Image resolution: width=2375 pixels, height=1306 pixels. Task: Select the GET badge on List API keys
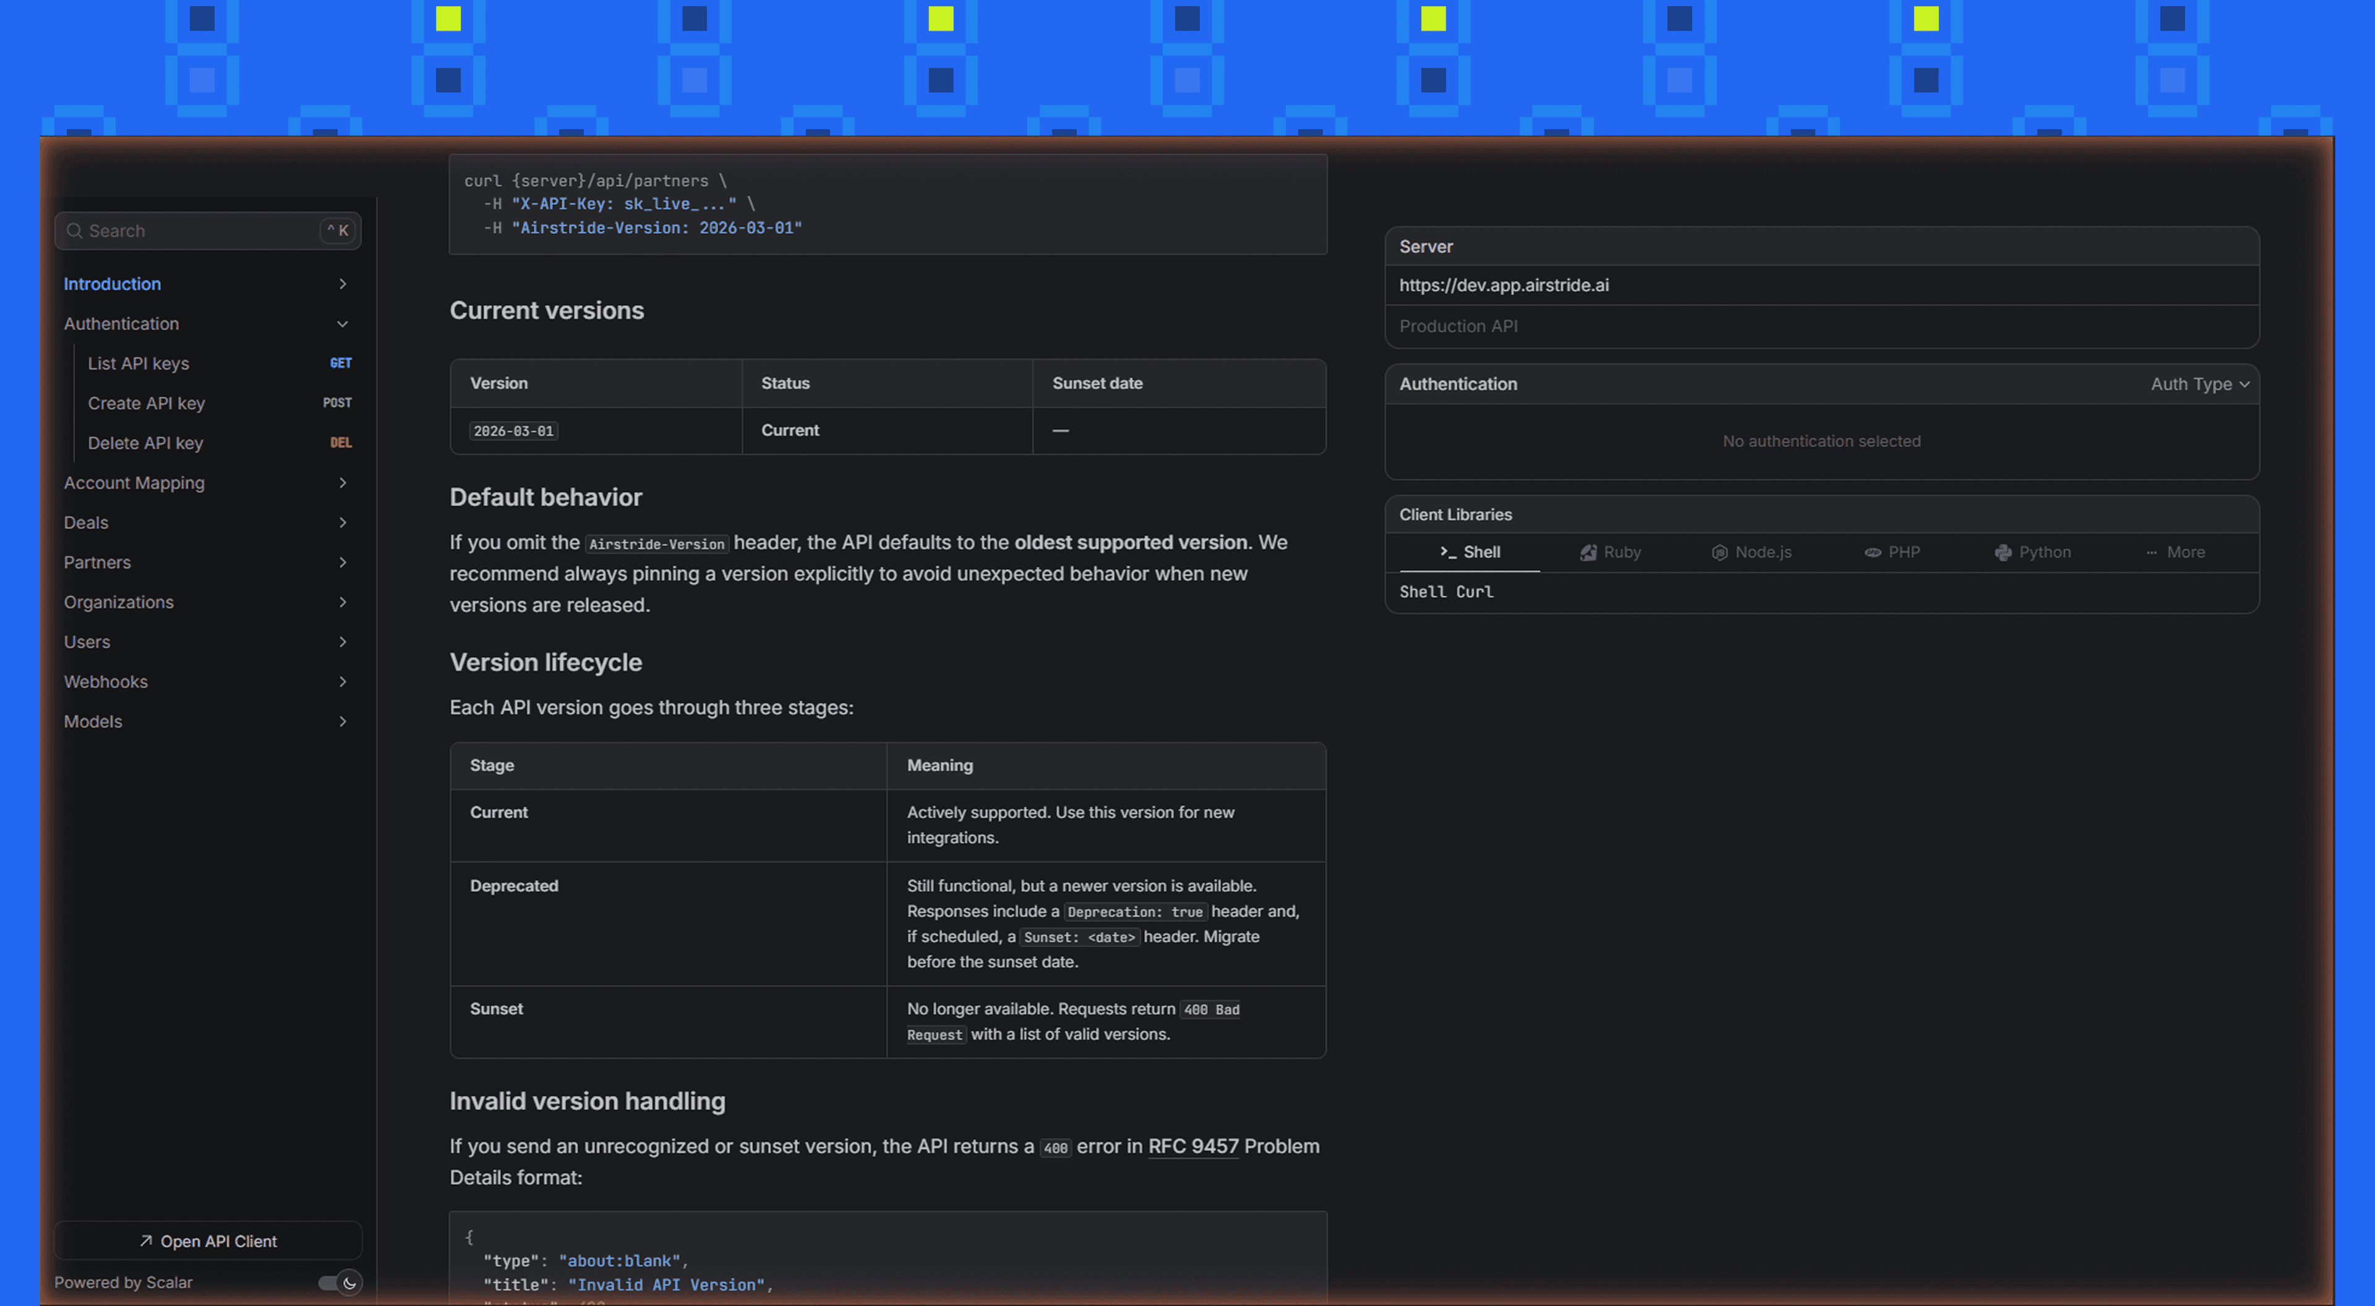340,362
